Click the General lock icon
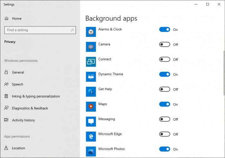Screen dimensions: 225x158 [x=6, y=72]
